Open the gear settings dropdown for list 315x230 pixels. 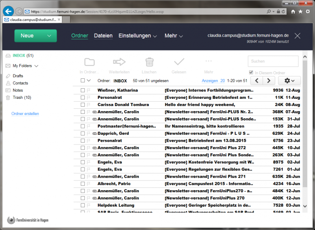tap(289, 81)
